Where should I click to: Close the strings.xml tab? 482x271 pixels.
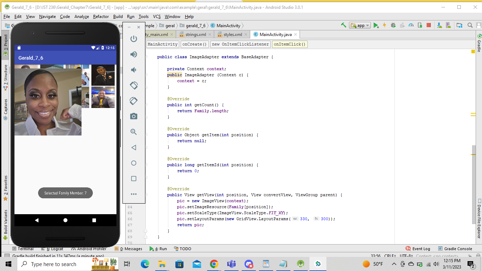point(210,35)
